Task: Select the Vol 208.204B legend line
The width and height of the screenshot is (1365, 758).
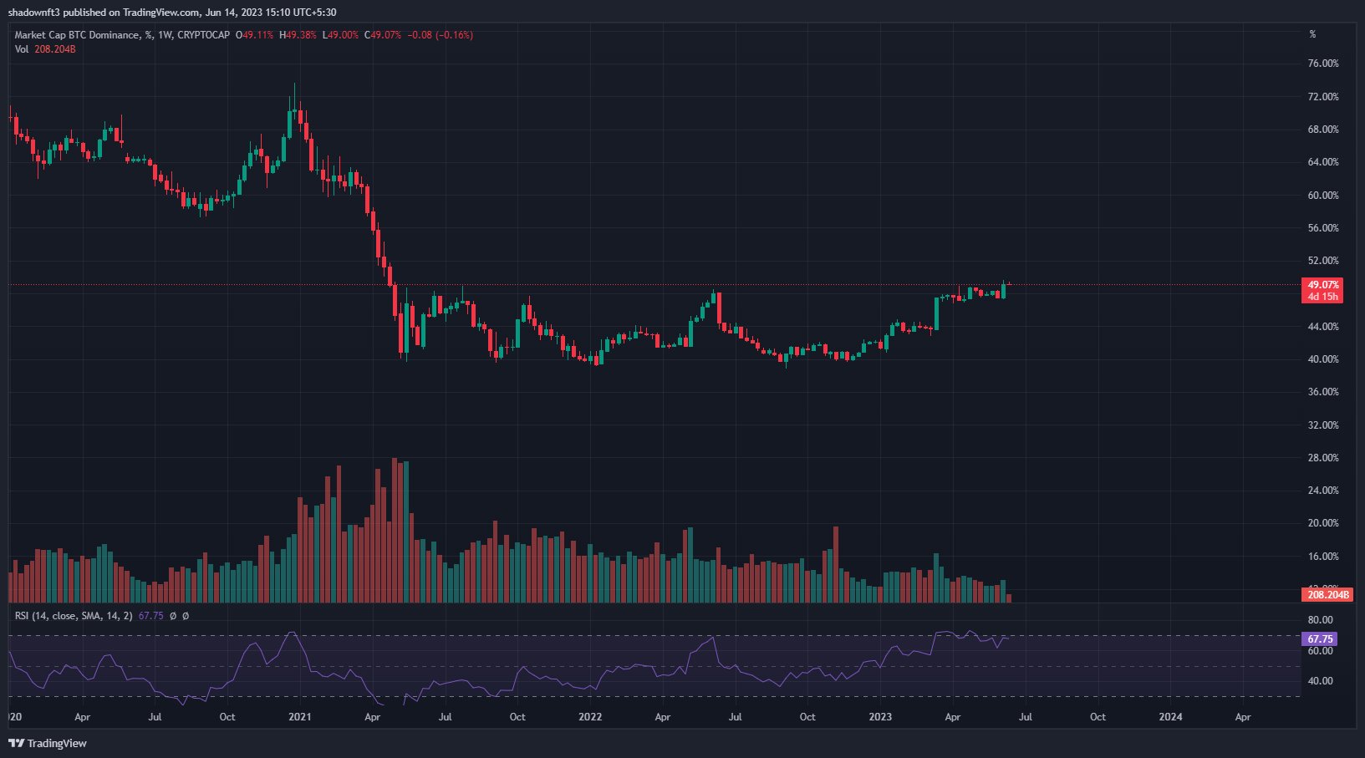Action: click(45, 49)
